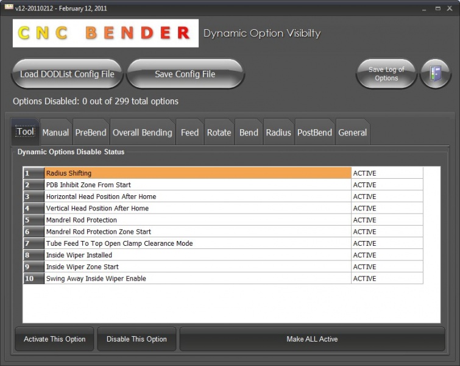Open the Bend tab
Image resolution: width=460 pixels, height=366 pixels.
coord(249,132)
